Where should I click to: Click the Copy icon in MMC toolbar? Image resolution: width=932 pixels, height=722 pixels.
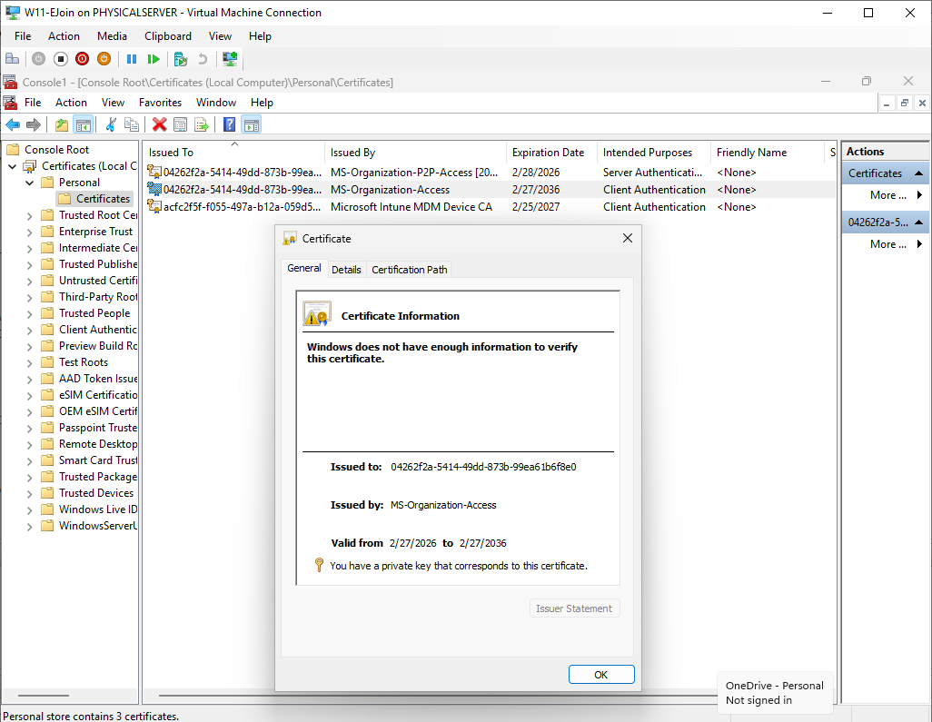132,124
